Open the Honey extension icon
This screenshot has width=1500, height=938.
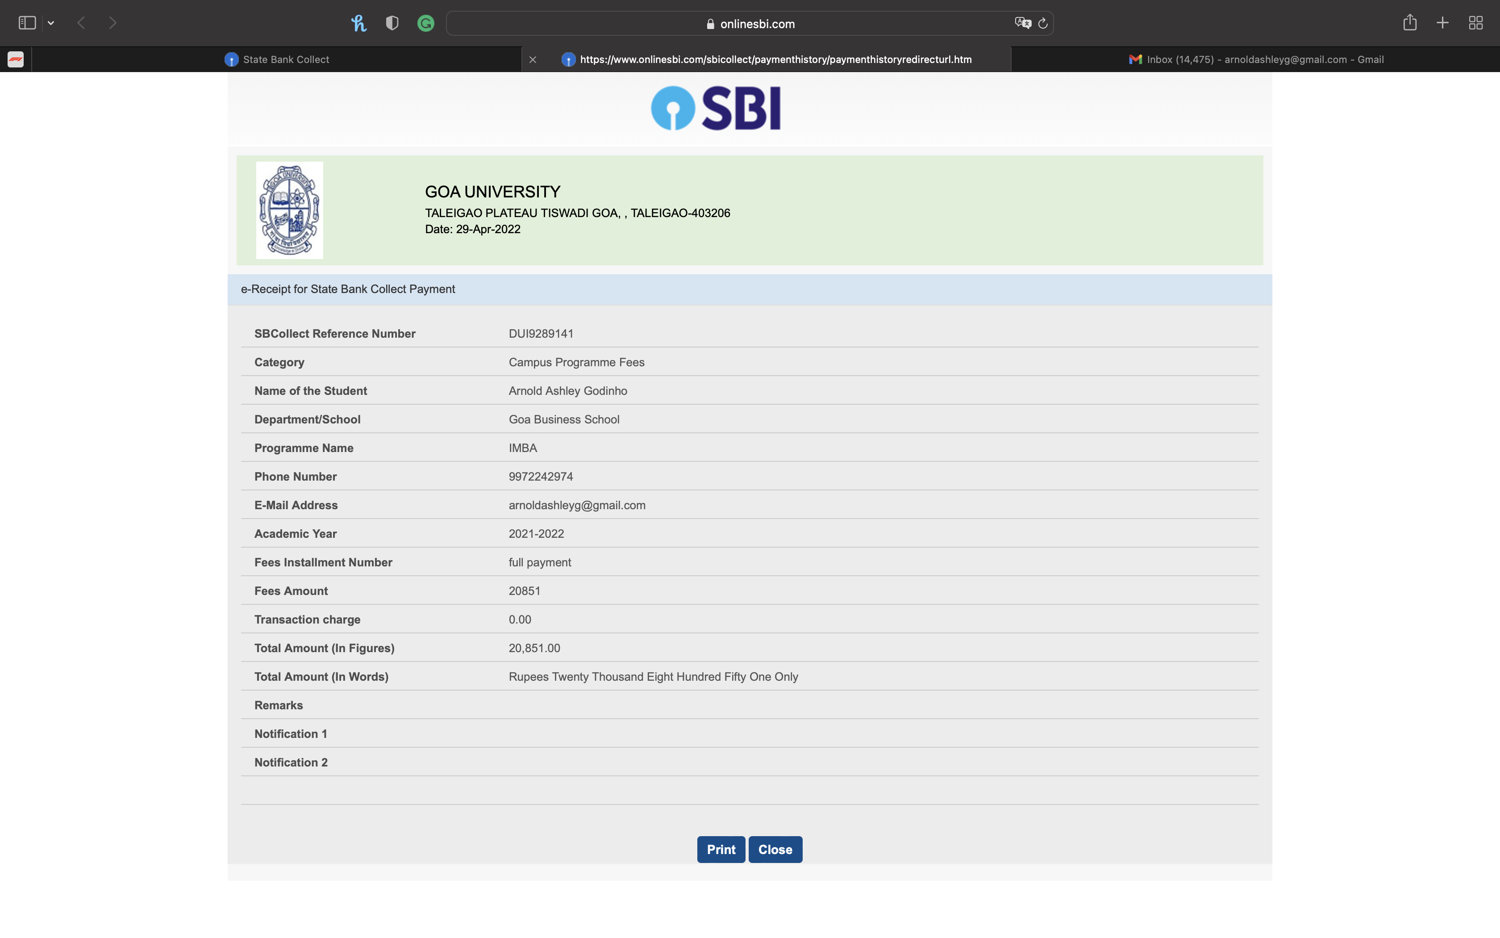359,24
